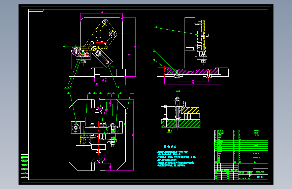Image resolution: width=292 pixels, height=189 pixels.
Task: Click the pivot circle on the angled clamp arm
Action: click(98, 53)
